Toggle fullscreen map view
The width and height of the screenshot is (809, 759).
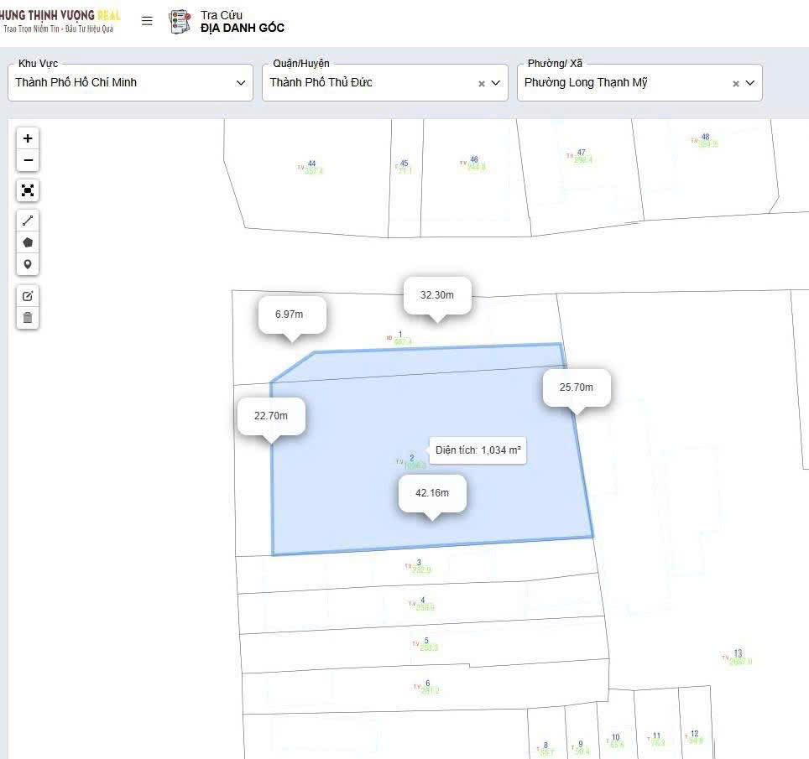[x=28, y=190]
